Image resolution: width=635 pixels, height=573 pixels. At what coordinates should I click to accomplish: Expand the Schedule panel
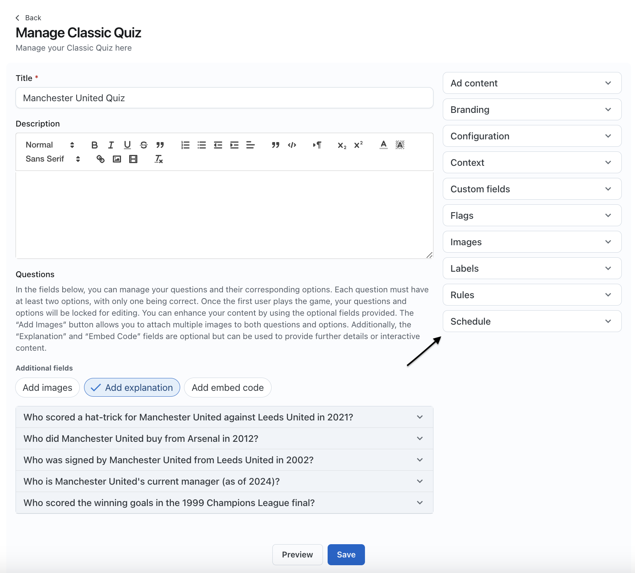point(532,321)
